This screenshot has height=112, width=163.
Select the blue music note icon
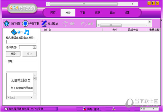pyautogui.click(x=26, y=32)
